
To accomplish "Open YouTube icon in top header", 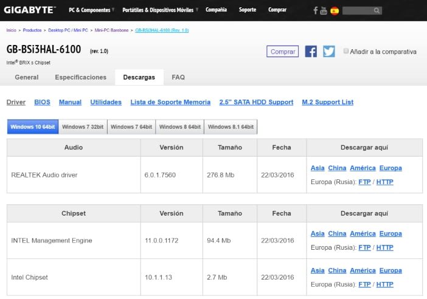I will (324, 10).
